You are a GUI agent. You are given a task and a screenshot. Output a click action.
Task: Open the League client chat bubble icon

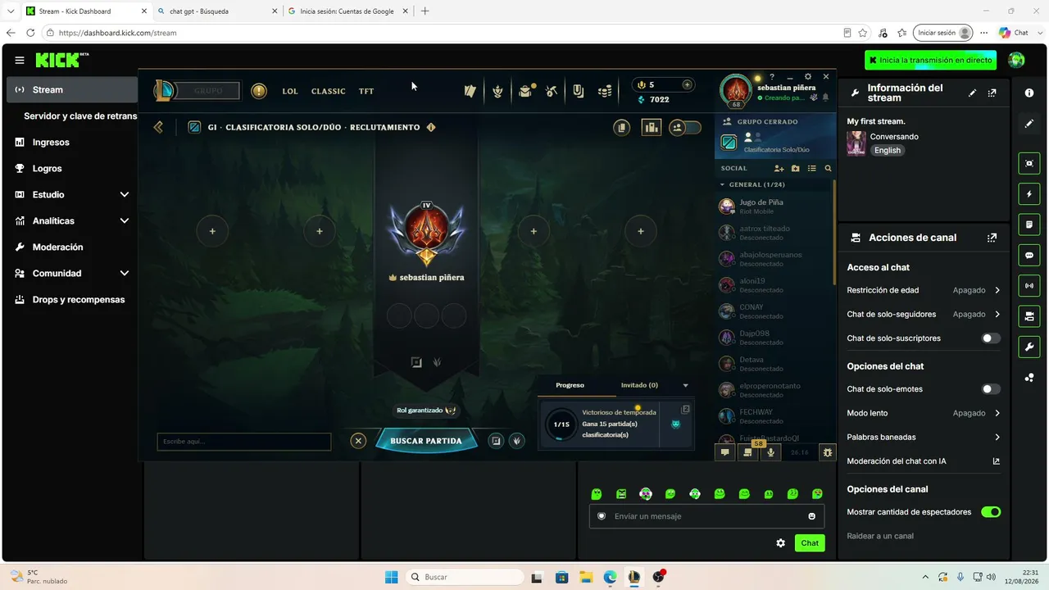(x=724, y=452)
